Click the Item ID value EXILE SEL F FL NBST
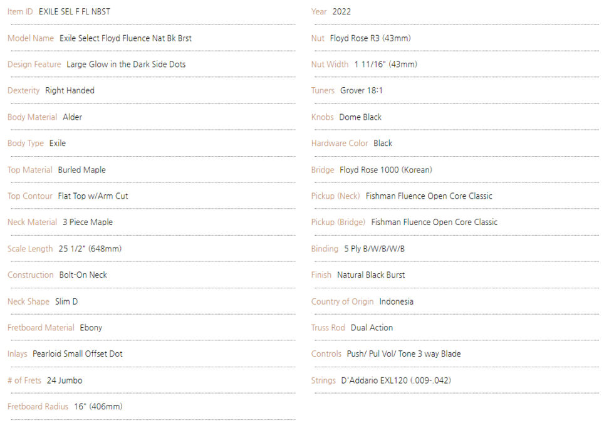Image resolution: width=614 pixels, height=435 pixels. pyautogui.click(x=74, y=12)
